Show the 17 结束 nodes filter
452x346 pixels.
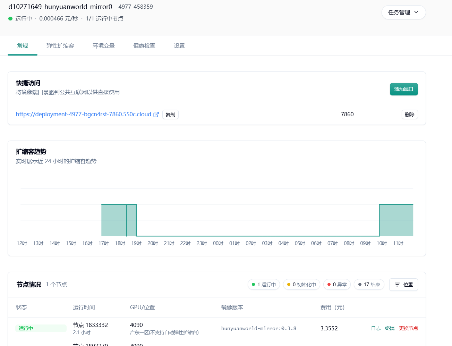[x=369, y=285]
